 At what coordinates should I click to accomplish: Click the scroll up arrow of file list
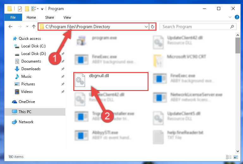[x=238, y=35]
